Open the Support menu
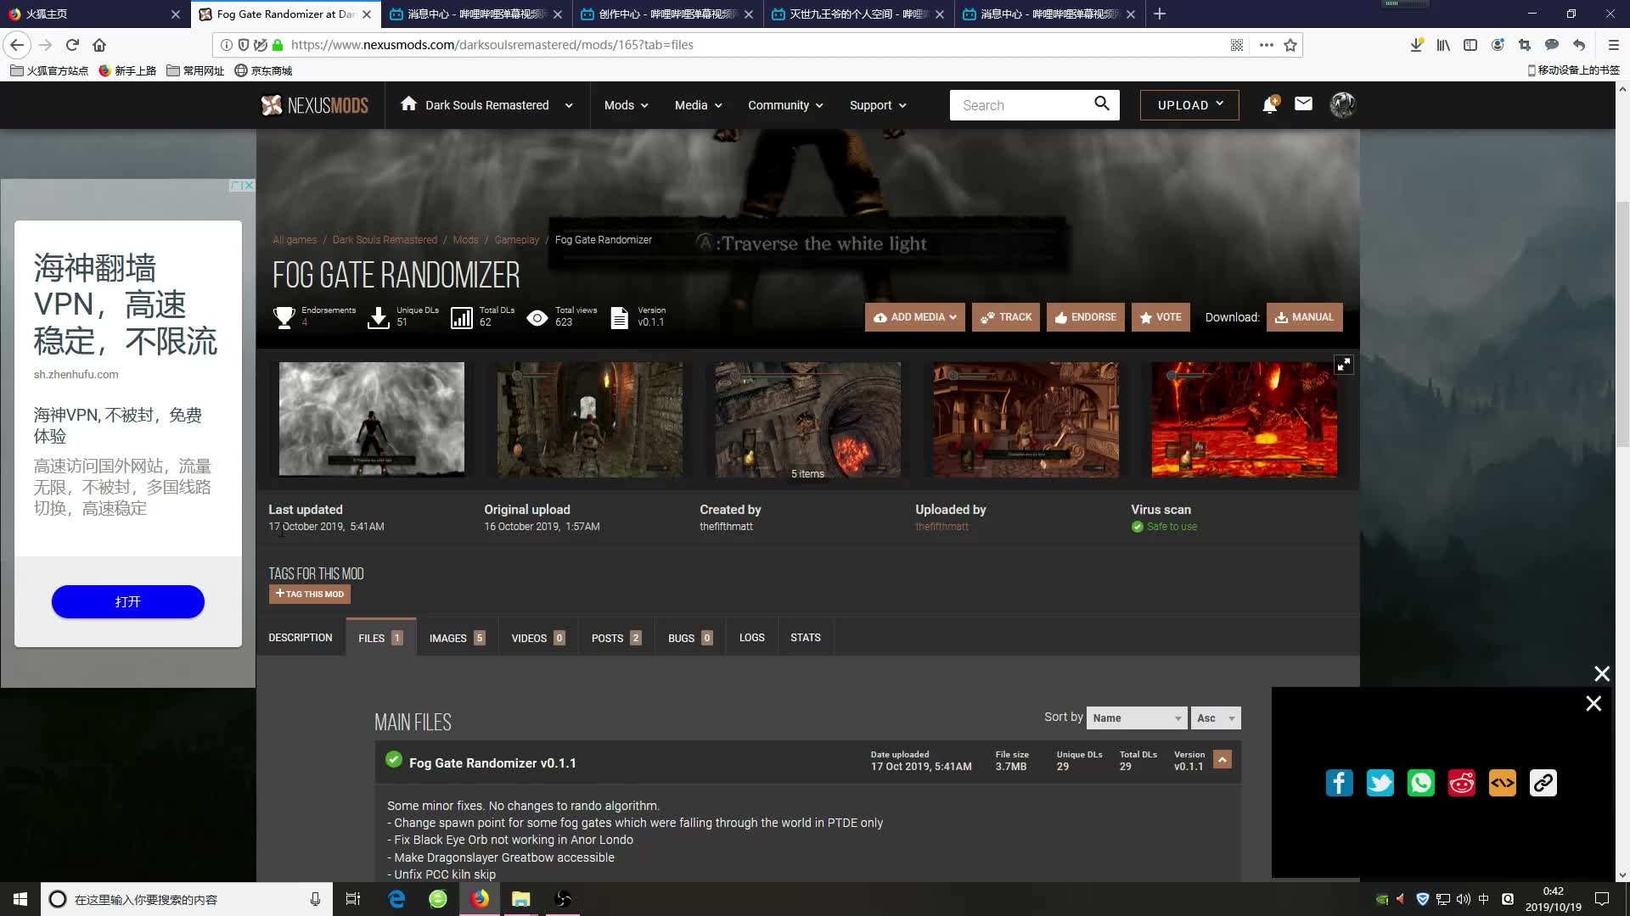Screen dimensions: 1630x916 [878, 105]
